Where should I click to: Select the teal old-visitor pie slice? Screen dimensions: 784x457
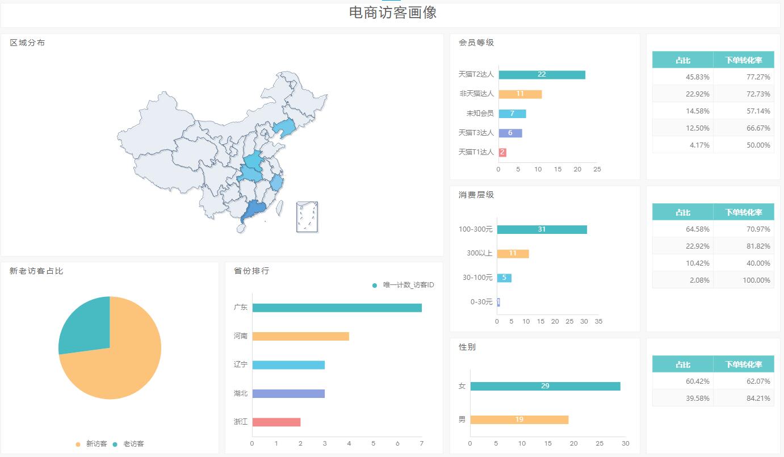click(x=86, y=326)
